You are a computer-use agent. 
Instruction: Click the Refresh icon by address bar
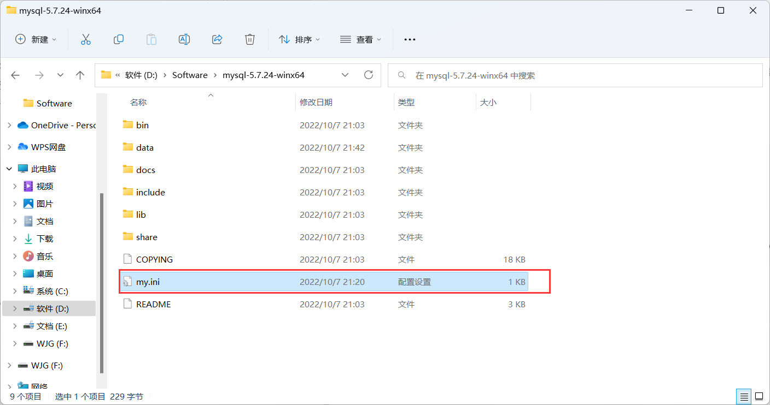point(369,75)
